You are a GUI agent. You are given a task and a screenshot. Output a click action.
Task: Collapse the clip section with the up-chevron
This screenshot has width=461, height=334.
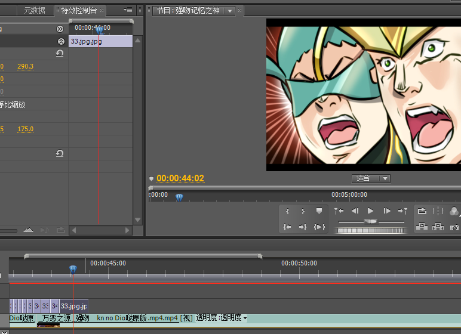point(61,41)
